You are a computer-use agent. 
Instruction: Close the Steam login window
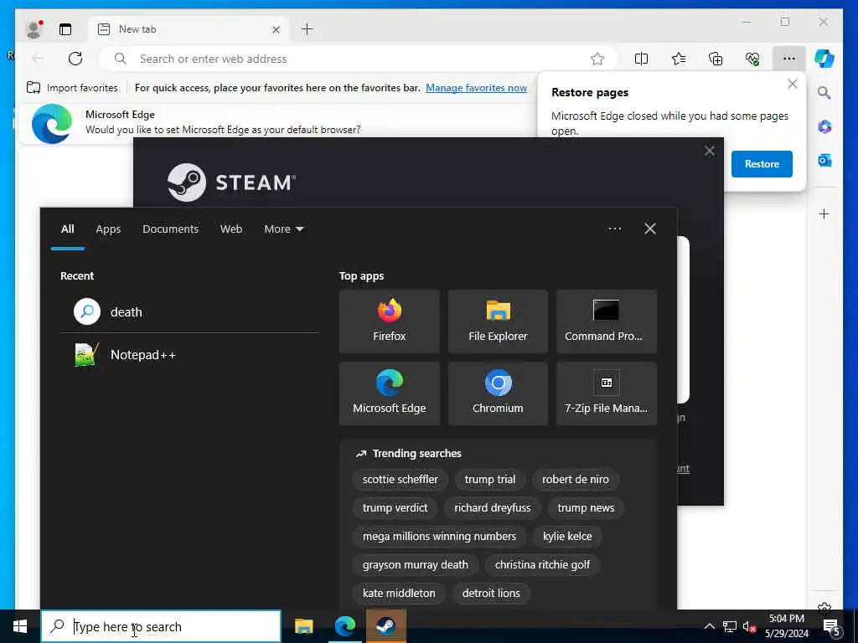click(709, 151)
